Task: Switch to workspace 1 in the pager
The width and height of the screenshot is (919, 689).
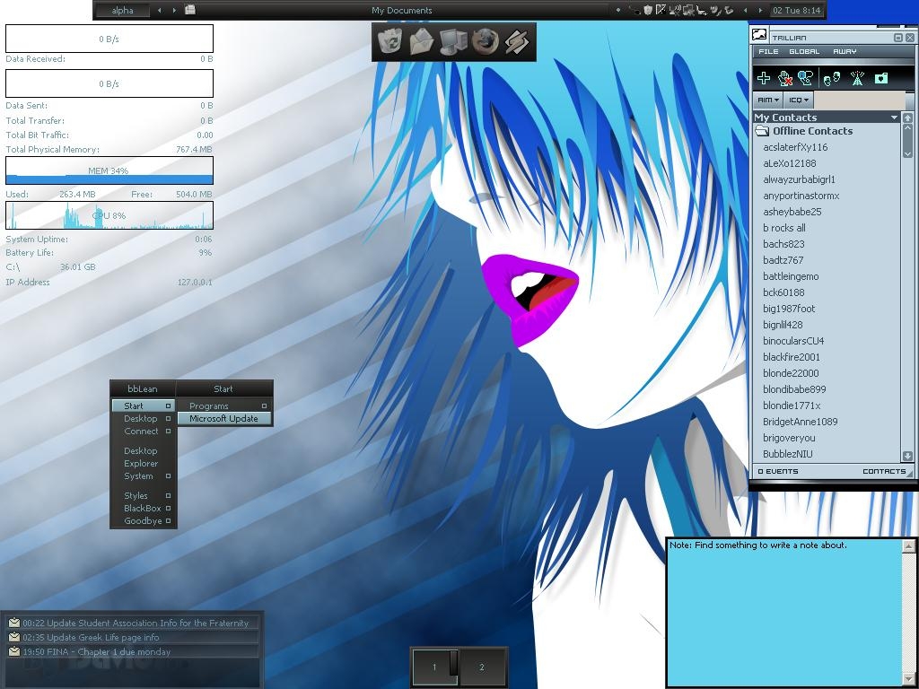Action: [x=435, y=667]
